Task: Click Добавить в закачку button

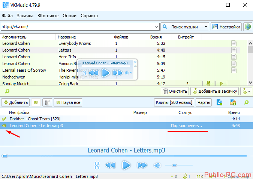Action: (x=215, y=91)
